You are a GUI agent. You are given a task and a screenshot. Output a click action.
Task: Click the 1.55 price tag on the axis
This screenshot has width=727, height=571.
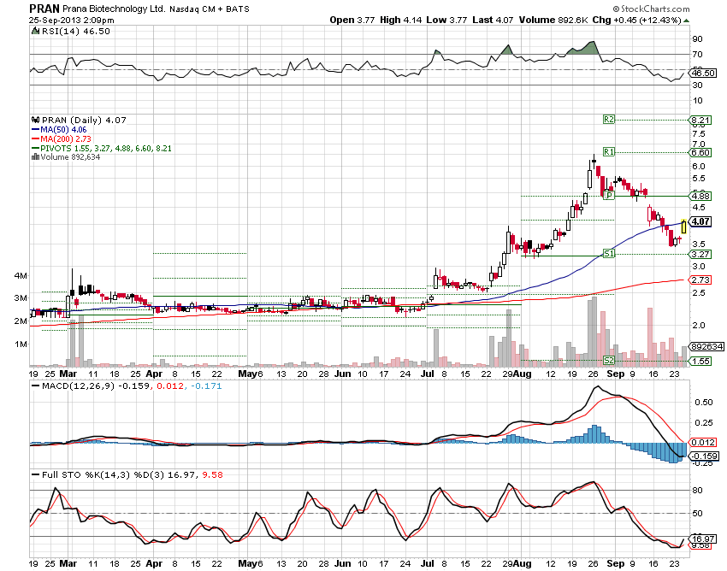(700, 361)
